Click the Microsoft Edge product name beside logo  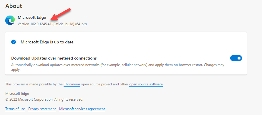coord(32,18)
